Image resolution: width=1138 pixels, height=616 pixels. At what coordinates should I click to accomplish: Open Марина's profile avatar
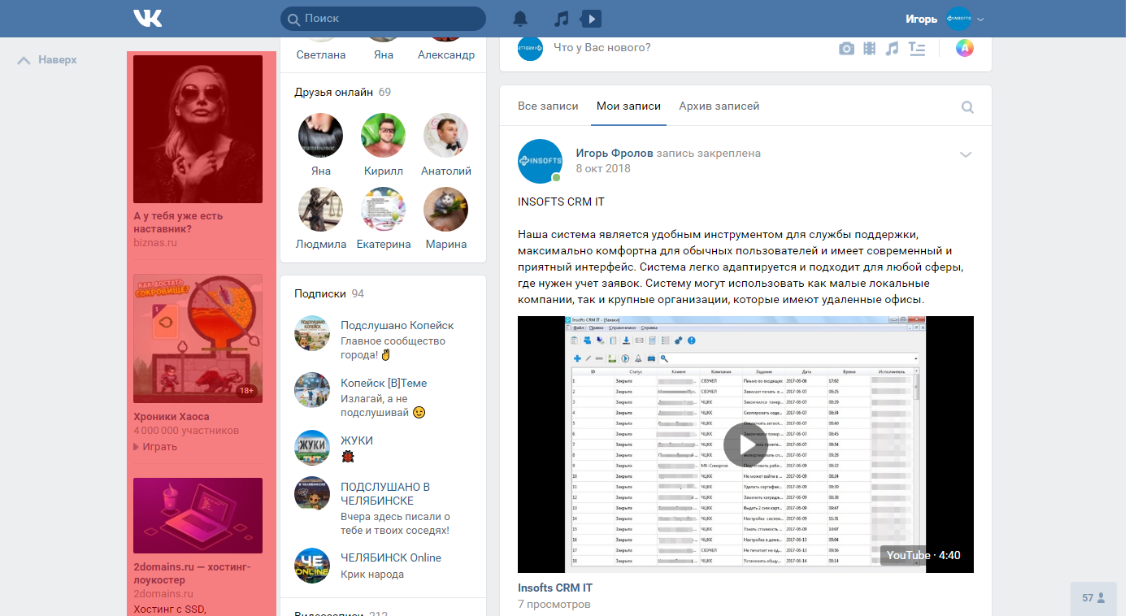coord(445,209)
